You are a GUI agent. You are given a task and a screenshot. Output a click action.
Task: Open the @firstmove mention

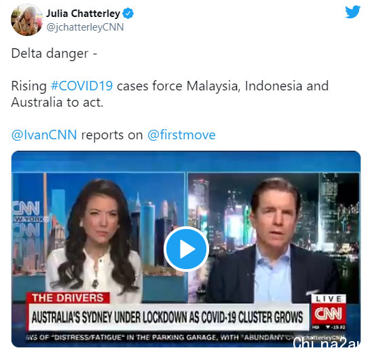(x=181, y=135)
